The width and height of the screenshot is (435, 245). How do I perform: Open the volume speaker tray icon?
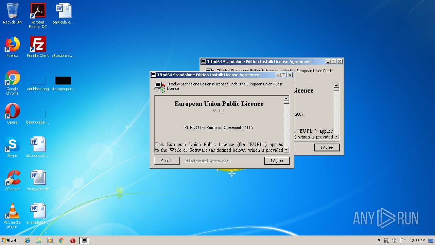tap(395, 241)
